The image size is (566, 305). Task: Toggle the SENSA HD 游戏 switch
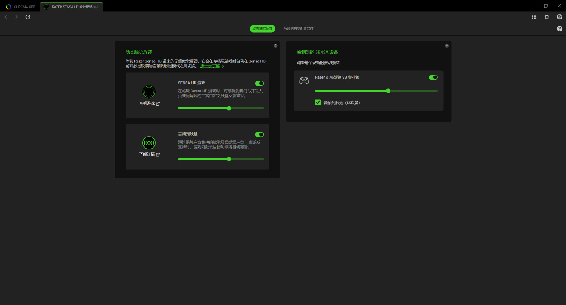[259, 83]
